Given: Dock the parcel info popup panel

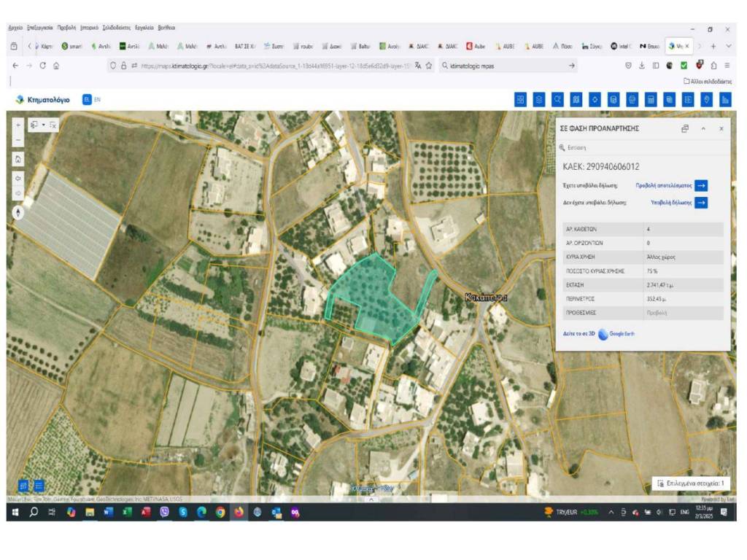Looking at the screenshot, I should tap(684, 128).
